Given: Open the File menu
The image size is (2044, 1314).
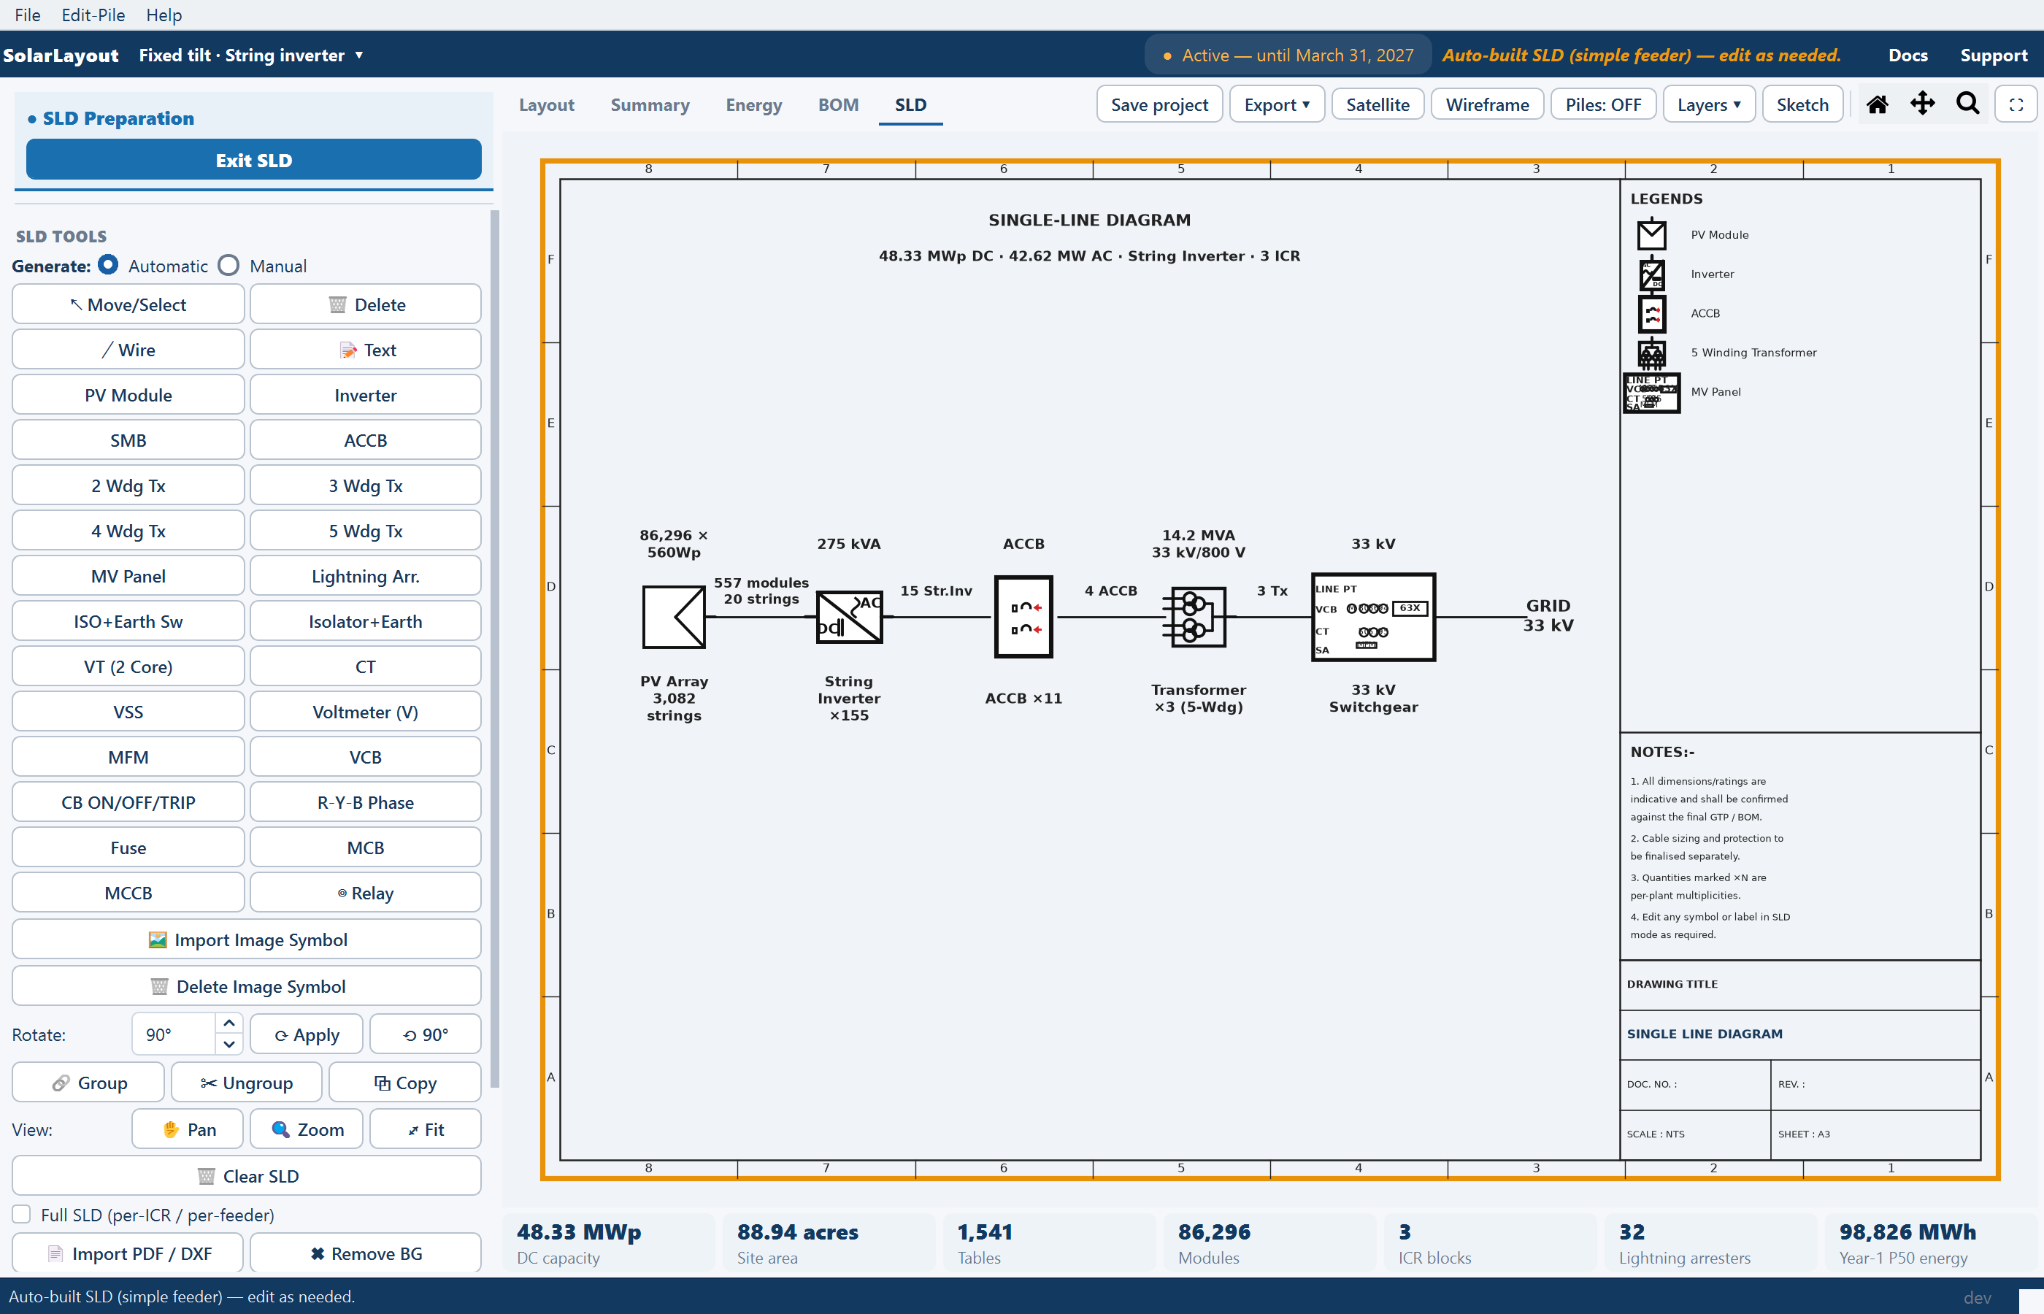Looking at the screenshot, I should (x=27, y=15).
